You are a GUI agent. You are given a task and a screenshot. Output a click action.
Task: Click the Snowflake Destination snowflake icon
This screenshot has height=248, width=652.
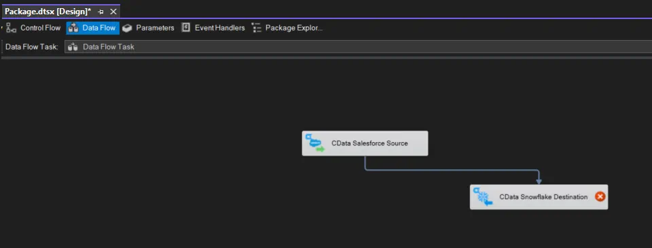tap(483, 197)
